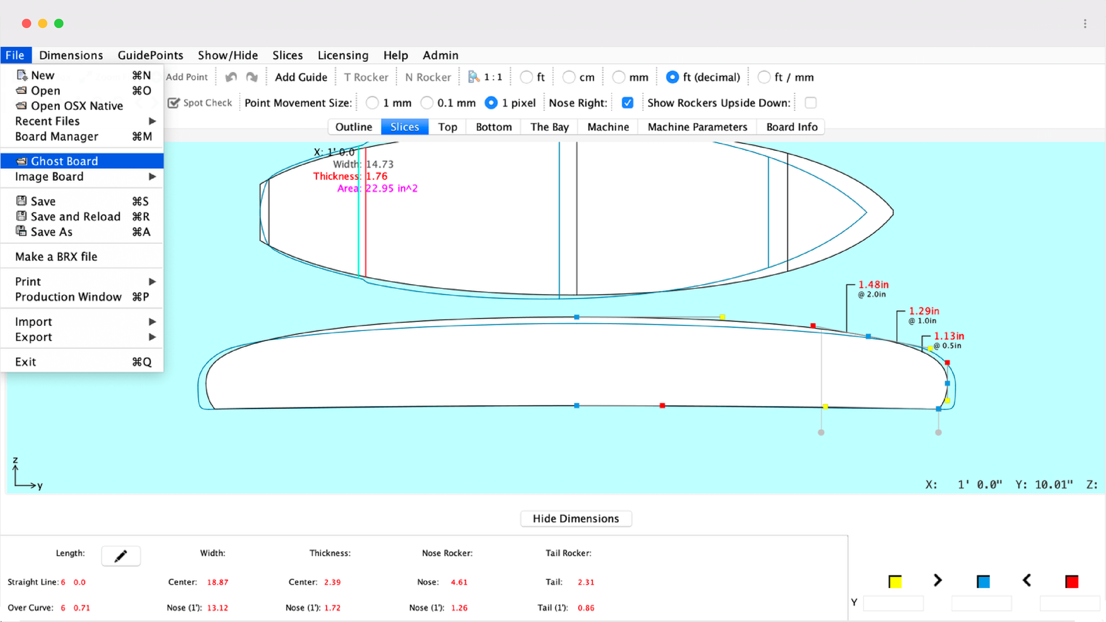Click the redo arrow icon in toolbar

pyautogui.click(x=252, y=77)
